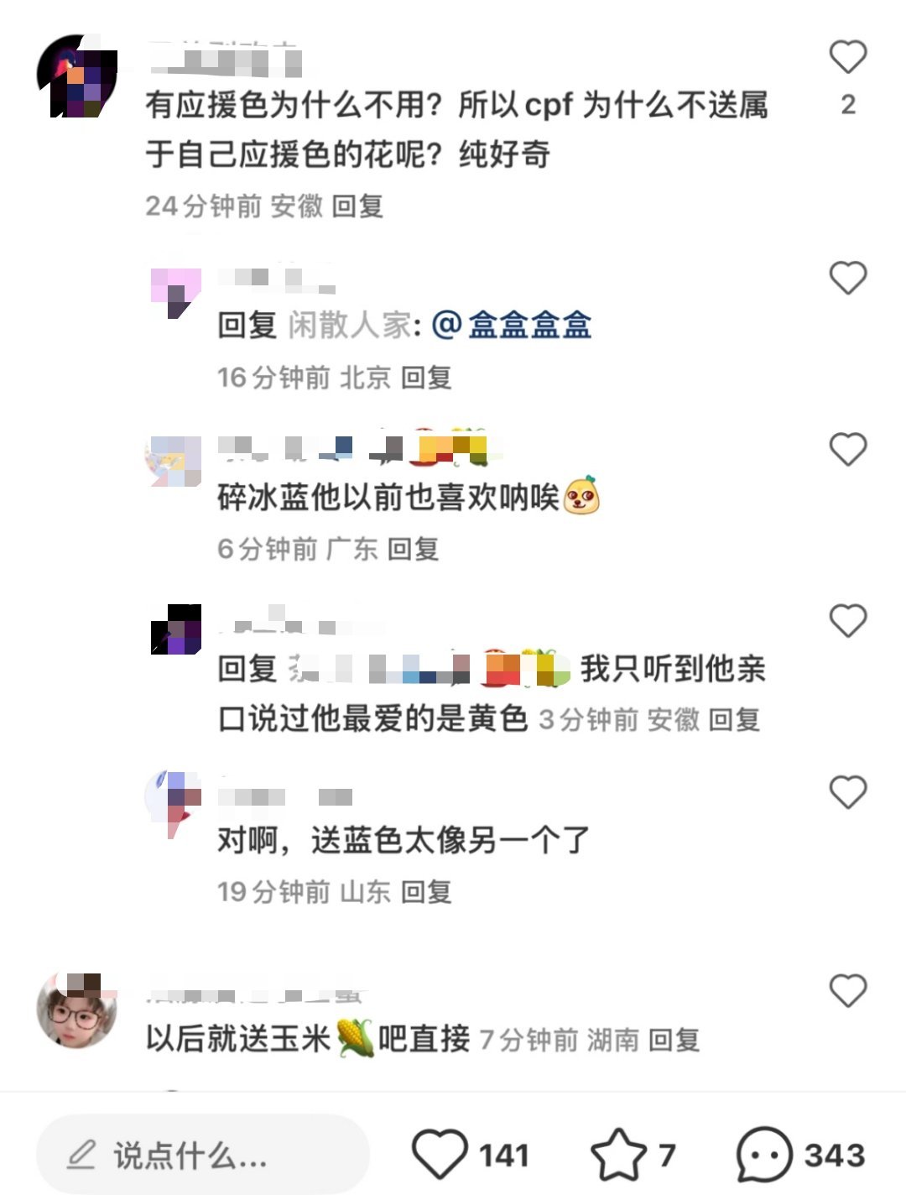This screenshot has height=1195, width=906.
Task: Like the reply mentioning @盒盒盒盒
Action: pos(847,278)
